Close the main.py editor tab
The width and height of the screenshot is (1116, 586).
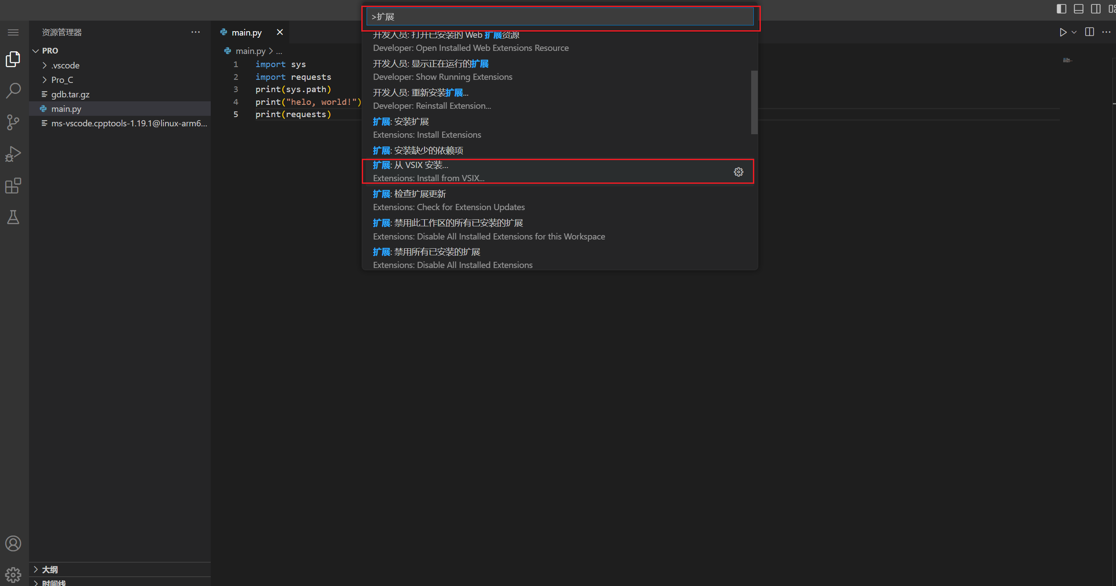[280, 32]
